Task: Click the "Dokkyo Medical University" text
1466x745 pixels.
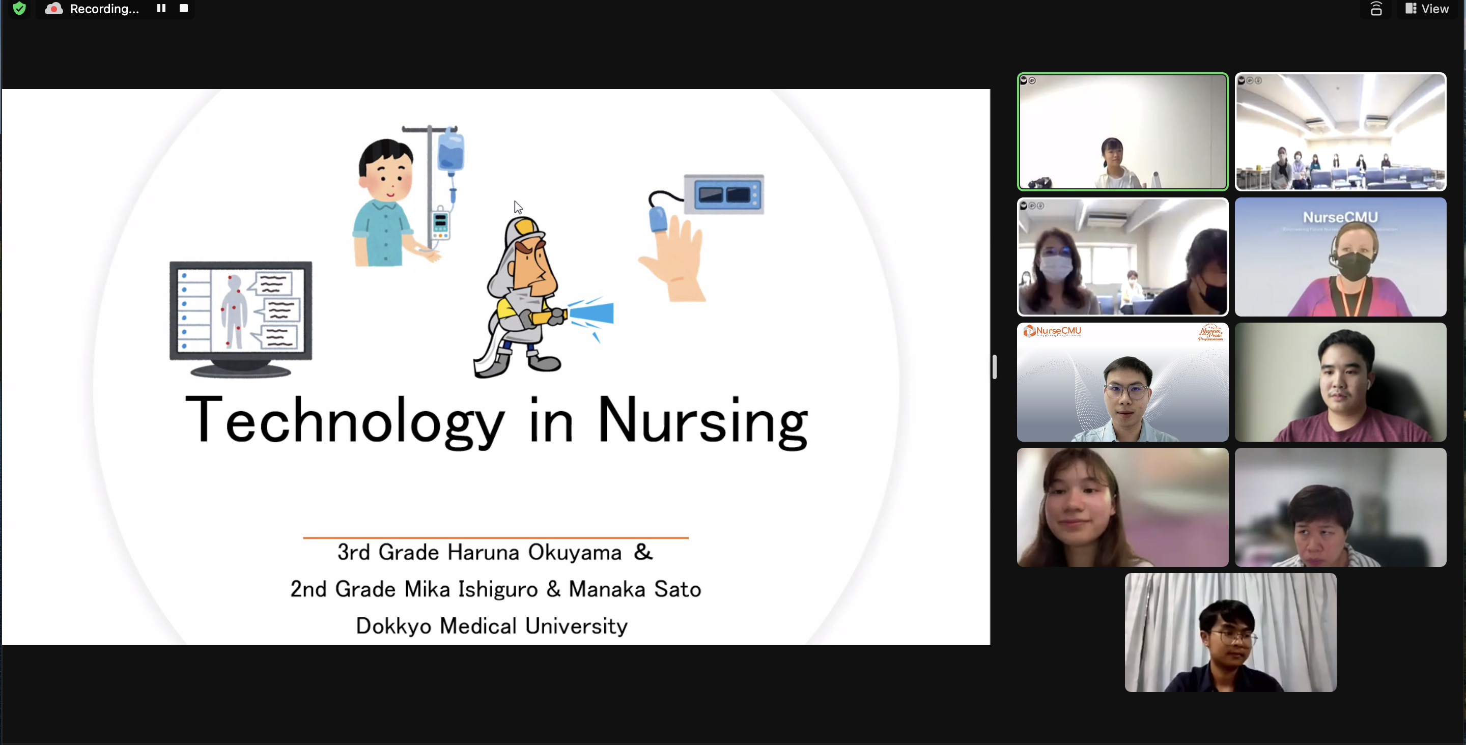Action: (x=492, y=626)
